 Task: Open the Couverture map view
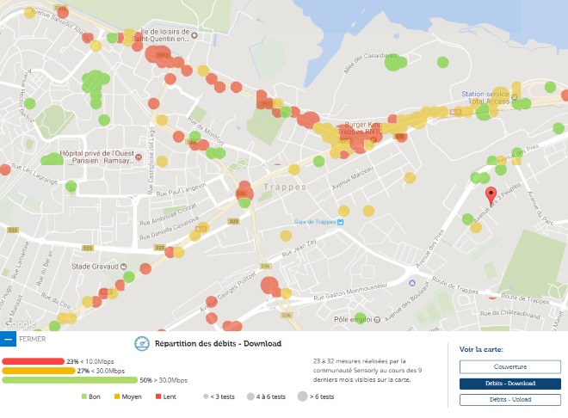click(x=510, y=366)
